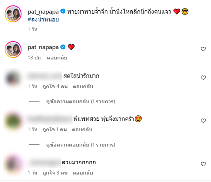Screen dimensions: 211x182
Task: Open pat_napapa avatar in the caption
Action: click(x=13, y=14)
